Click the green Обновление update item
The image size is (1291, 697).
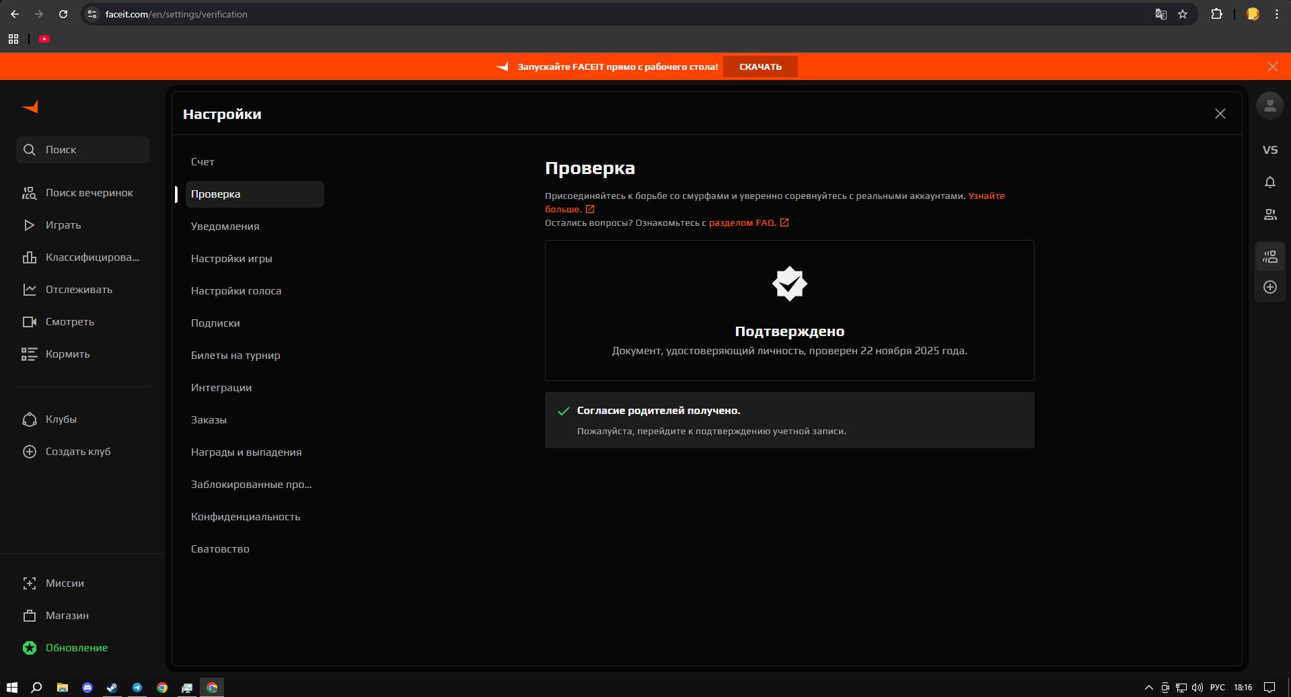(x=77, y=648)
